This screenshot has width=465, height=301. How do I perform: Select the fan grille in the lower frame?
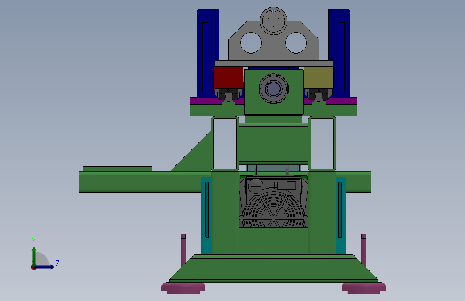[274, 209]
